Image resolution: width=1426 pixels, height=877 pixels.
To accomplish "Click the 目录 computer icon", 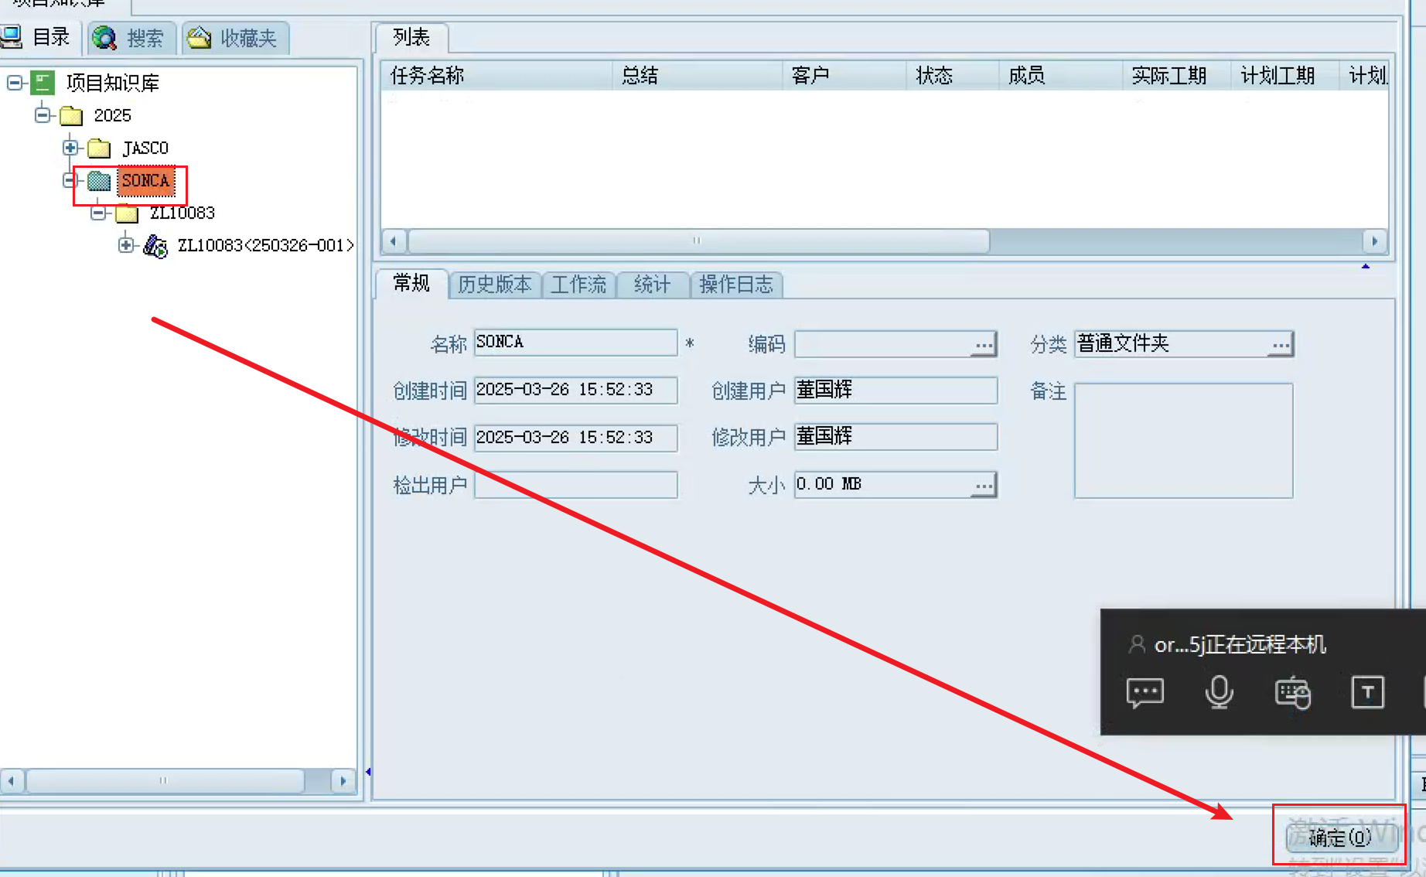I will pos(11,37).
